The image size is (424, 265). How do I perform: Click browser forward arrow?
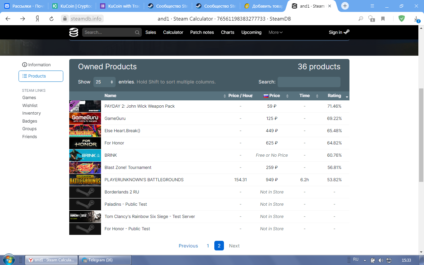click(x=23, y=19)
